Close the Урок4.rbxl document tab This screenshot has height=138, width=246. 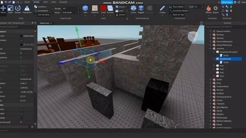coord(51,23)
